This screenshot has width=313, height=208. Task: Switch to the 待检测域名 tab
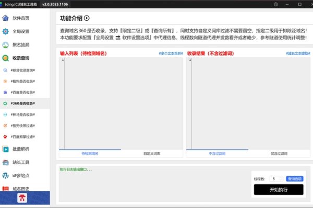pos(90,153)
